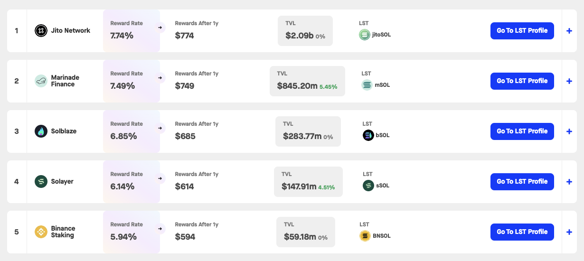Click the arrow icon beside Marinade 7.49% rate
Screen dimensions: 584x261
(x=160, y=78)
